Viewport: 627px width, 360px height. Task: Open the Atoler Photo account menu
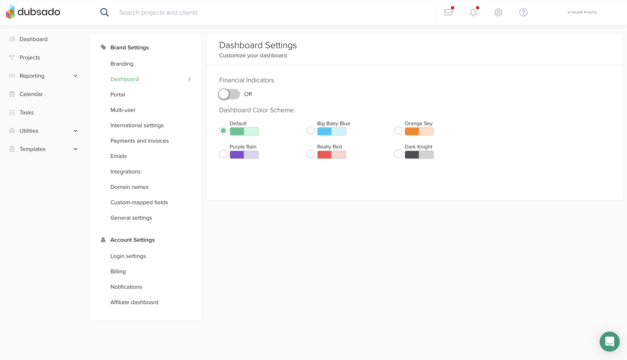[582, 12]
